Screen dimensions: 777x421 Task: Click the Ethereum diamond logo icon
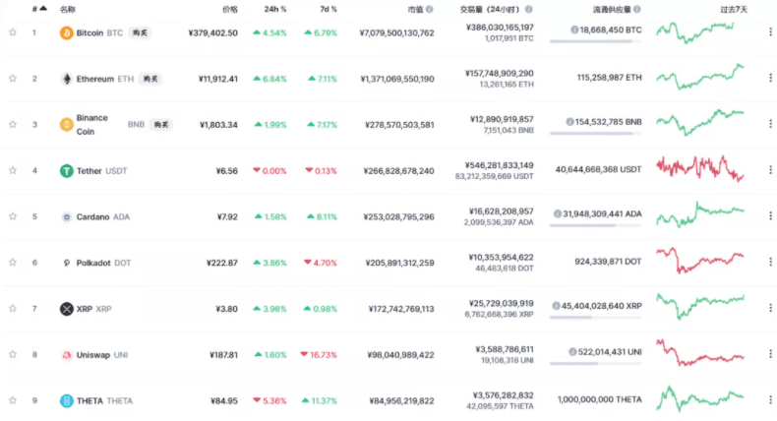pyautogui.click(x=67, y=79)
